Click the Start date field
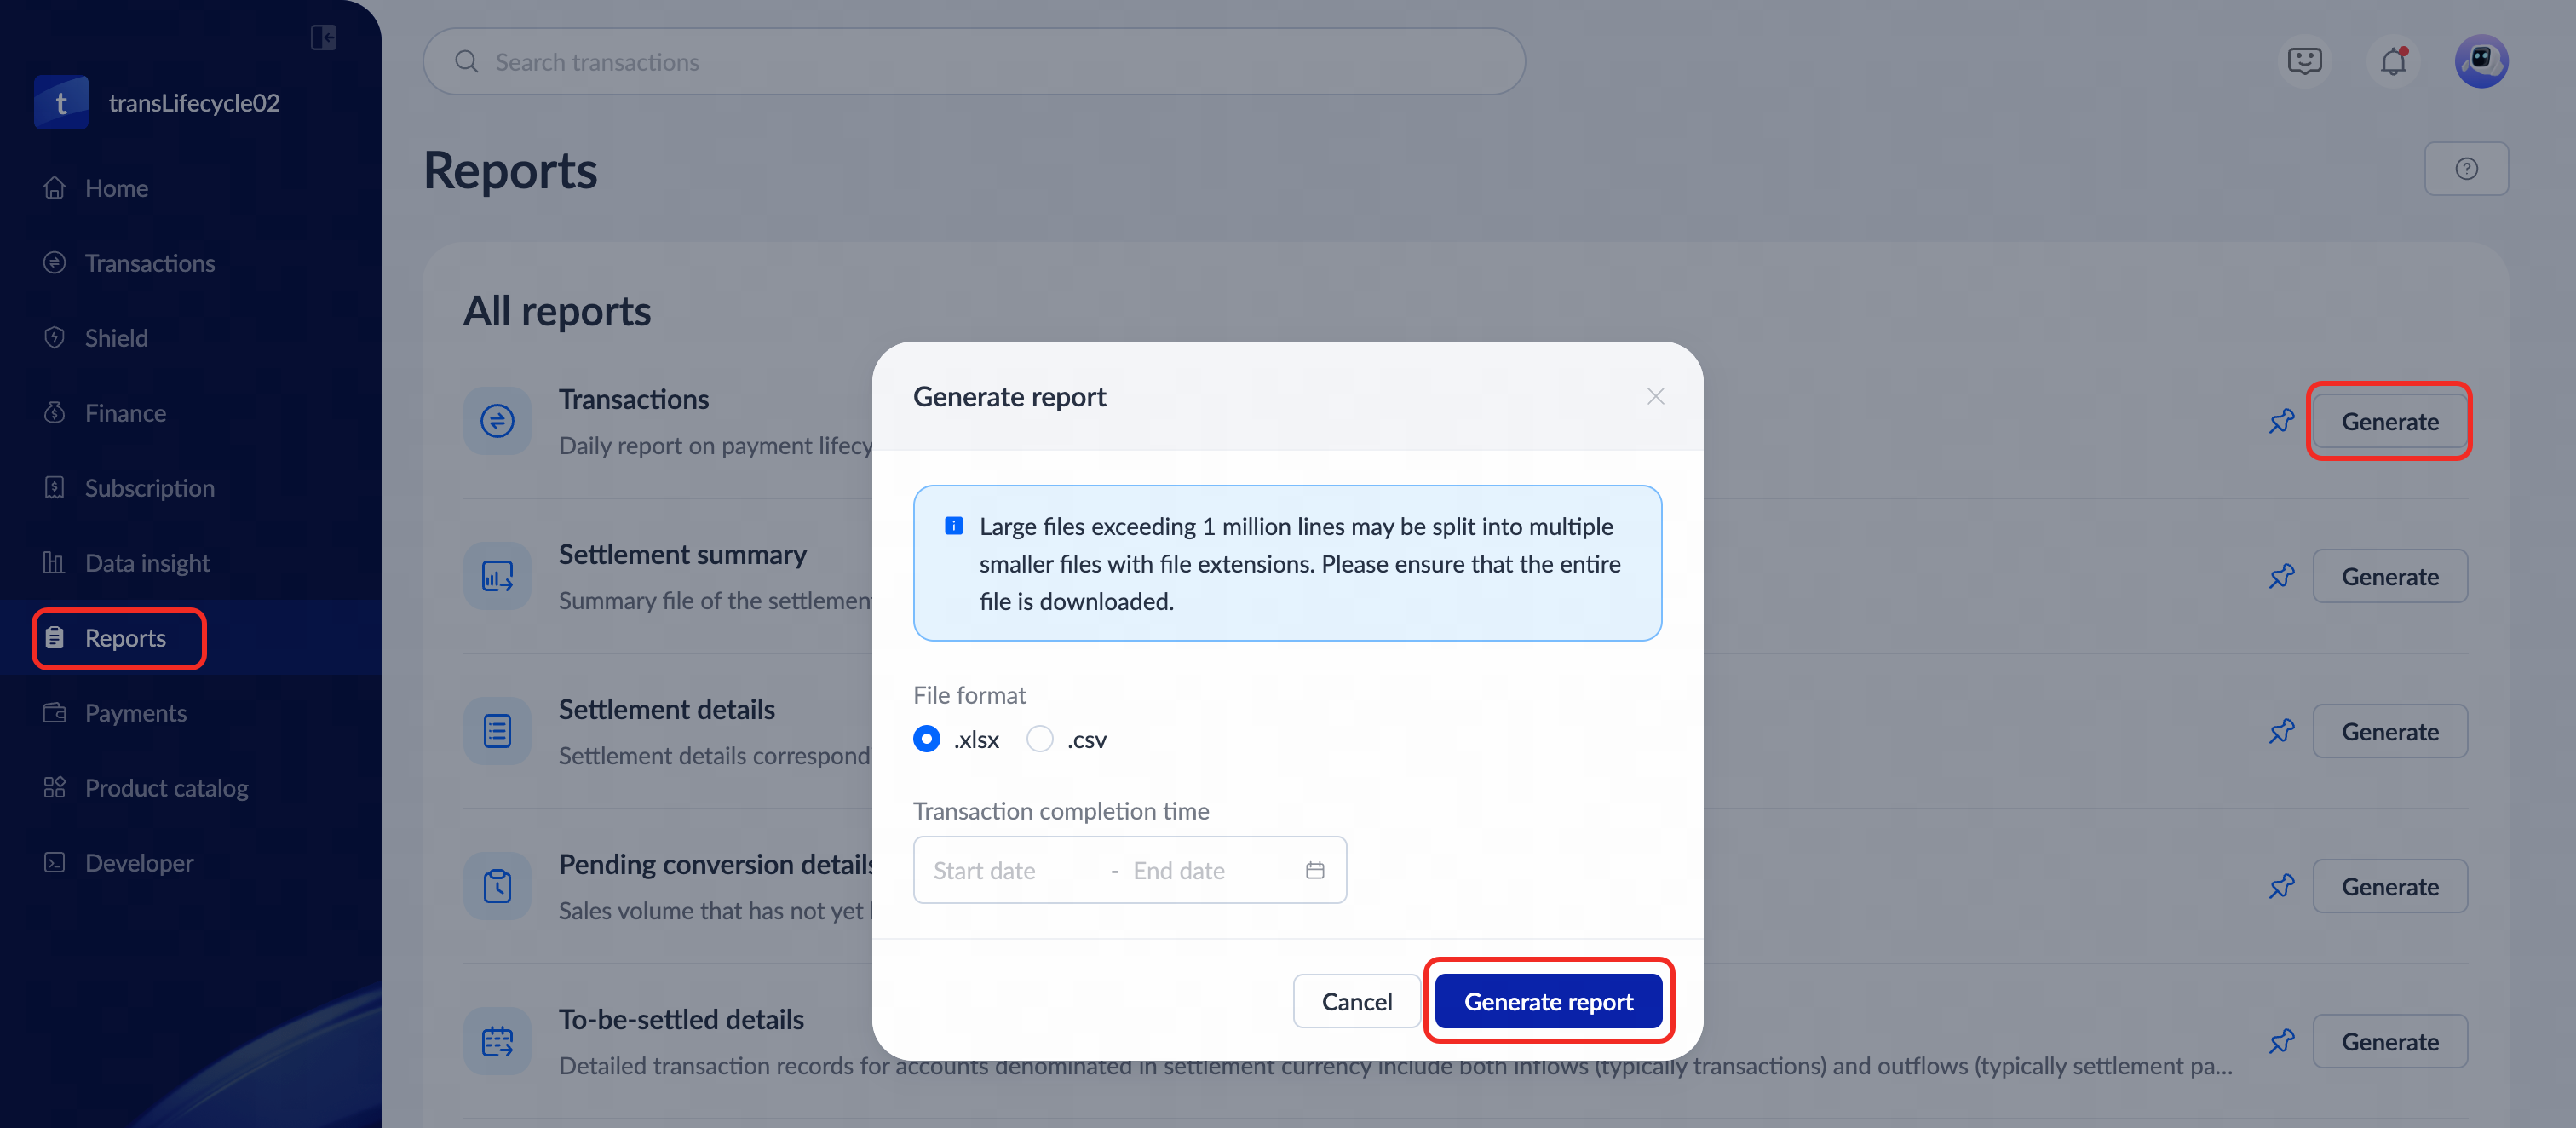The width and height of the screenshot is (2576, 1128). pyautogui.click(x=1010, y=871)
